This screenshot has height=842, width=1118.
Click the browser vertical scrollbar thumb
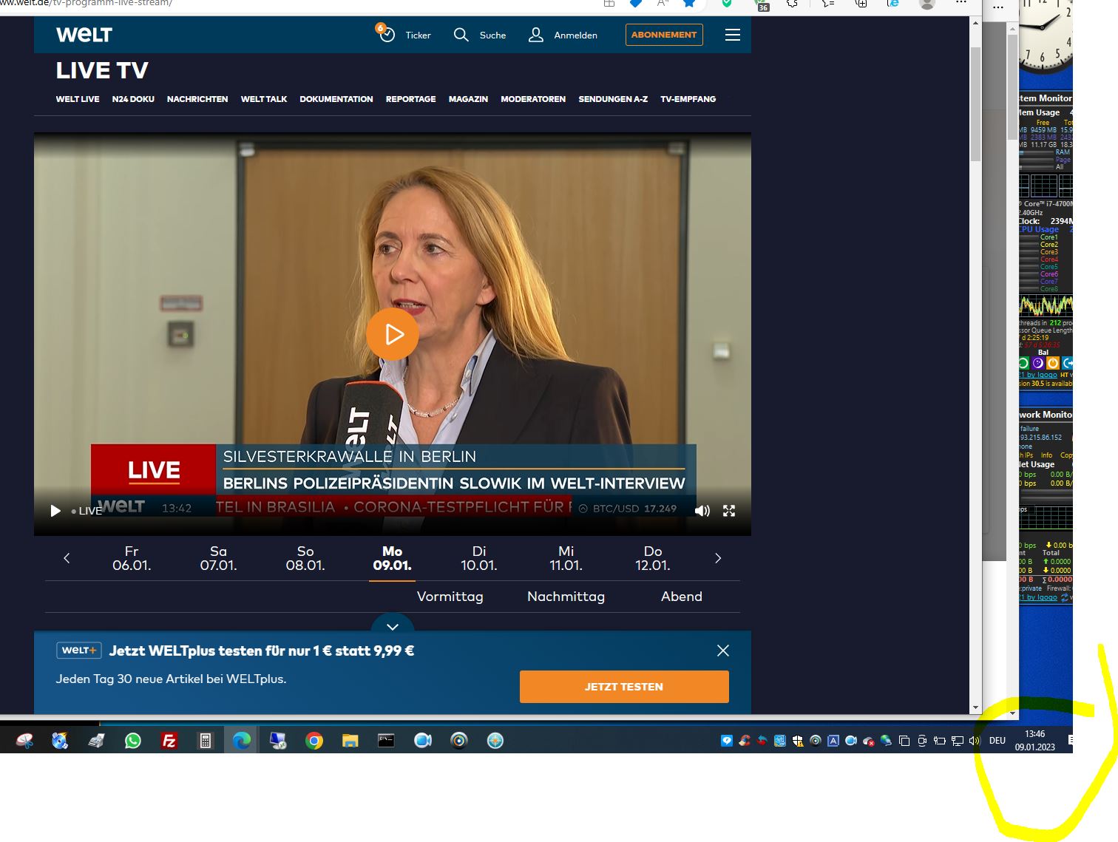click(975, 103)
